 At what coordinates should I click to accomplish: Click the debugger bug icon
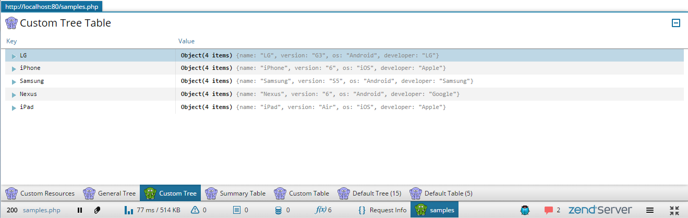tap(525, 210)
